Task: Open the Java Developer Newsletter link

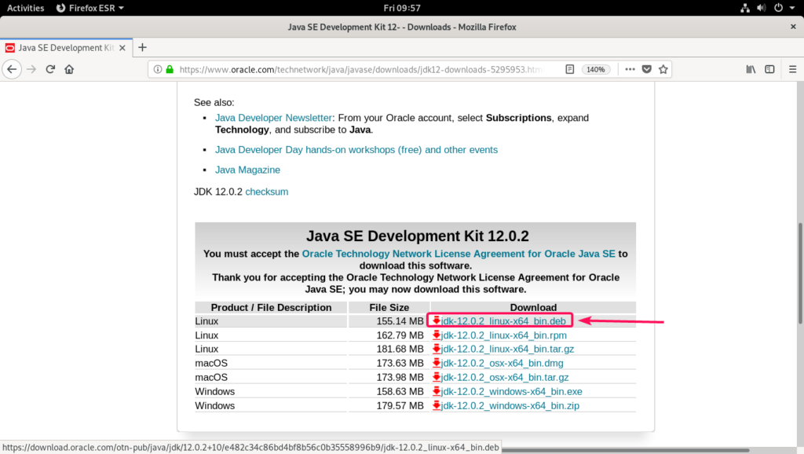Action: coord(274,118)
